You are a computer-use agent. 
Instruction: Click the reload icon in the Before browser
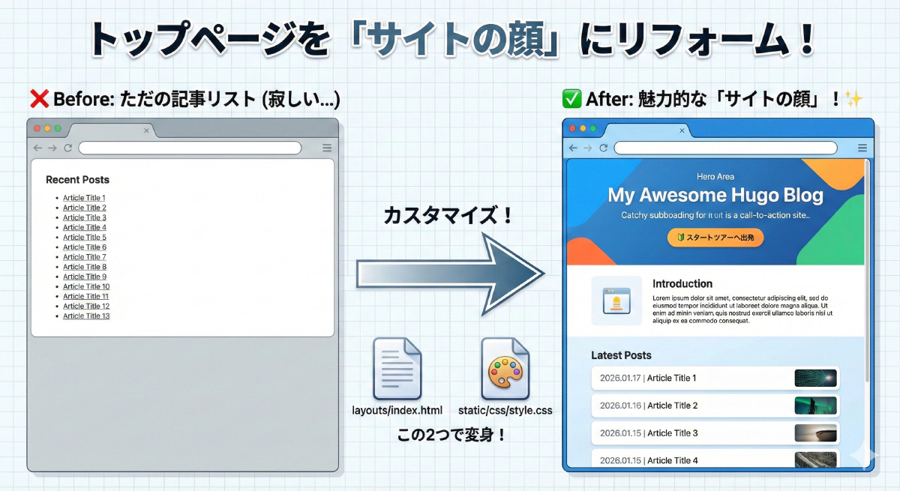click(x=68, y=148)
